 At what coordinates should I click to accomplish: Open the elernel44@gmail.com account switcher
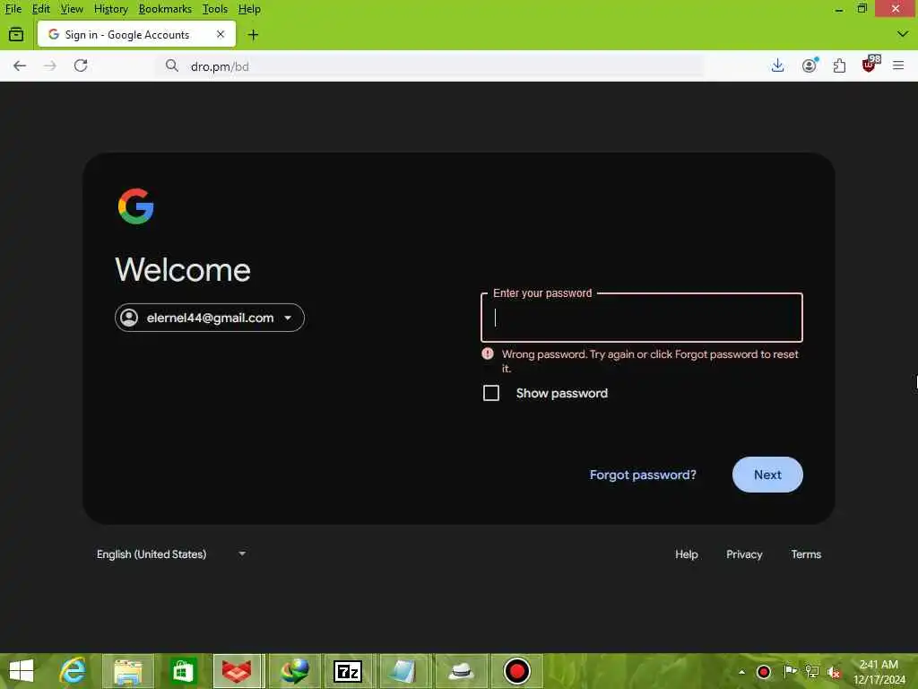pos(210,318)
